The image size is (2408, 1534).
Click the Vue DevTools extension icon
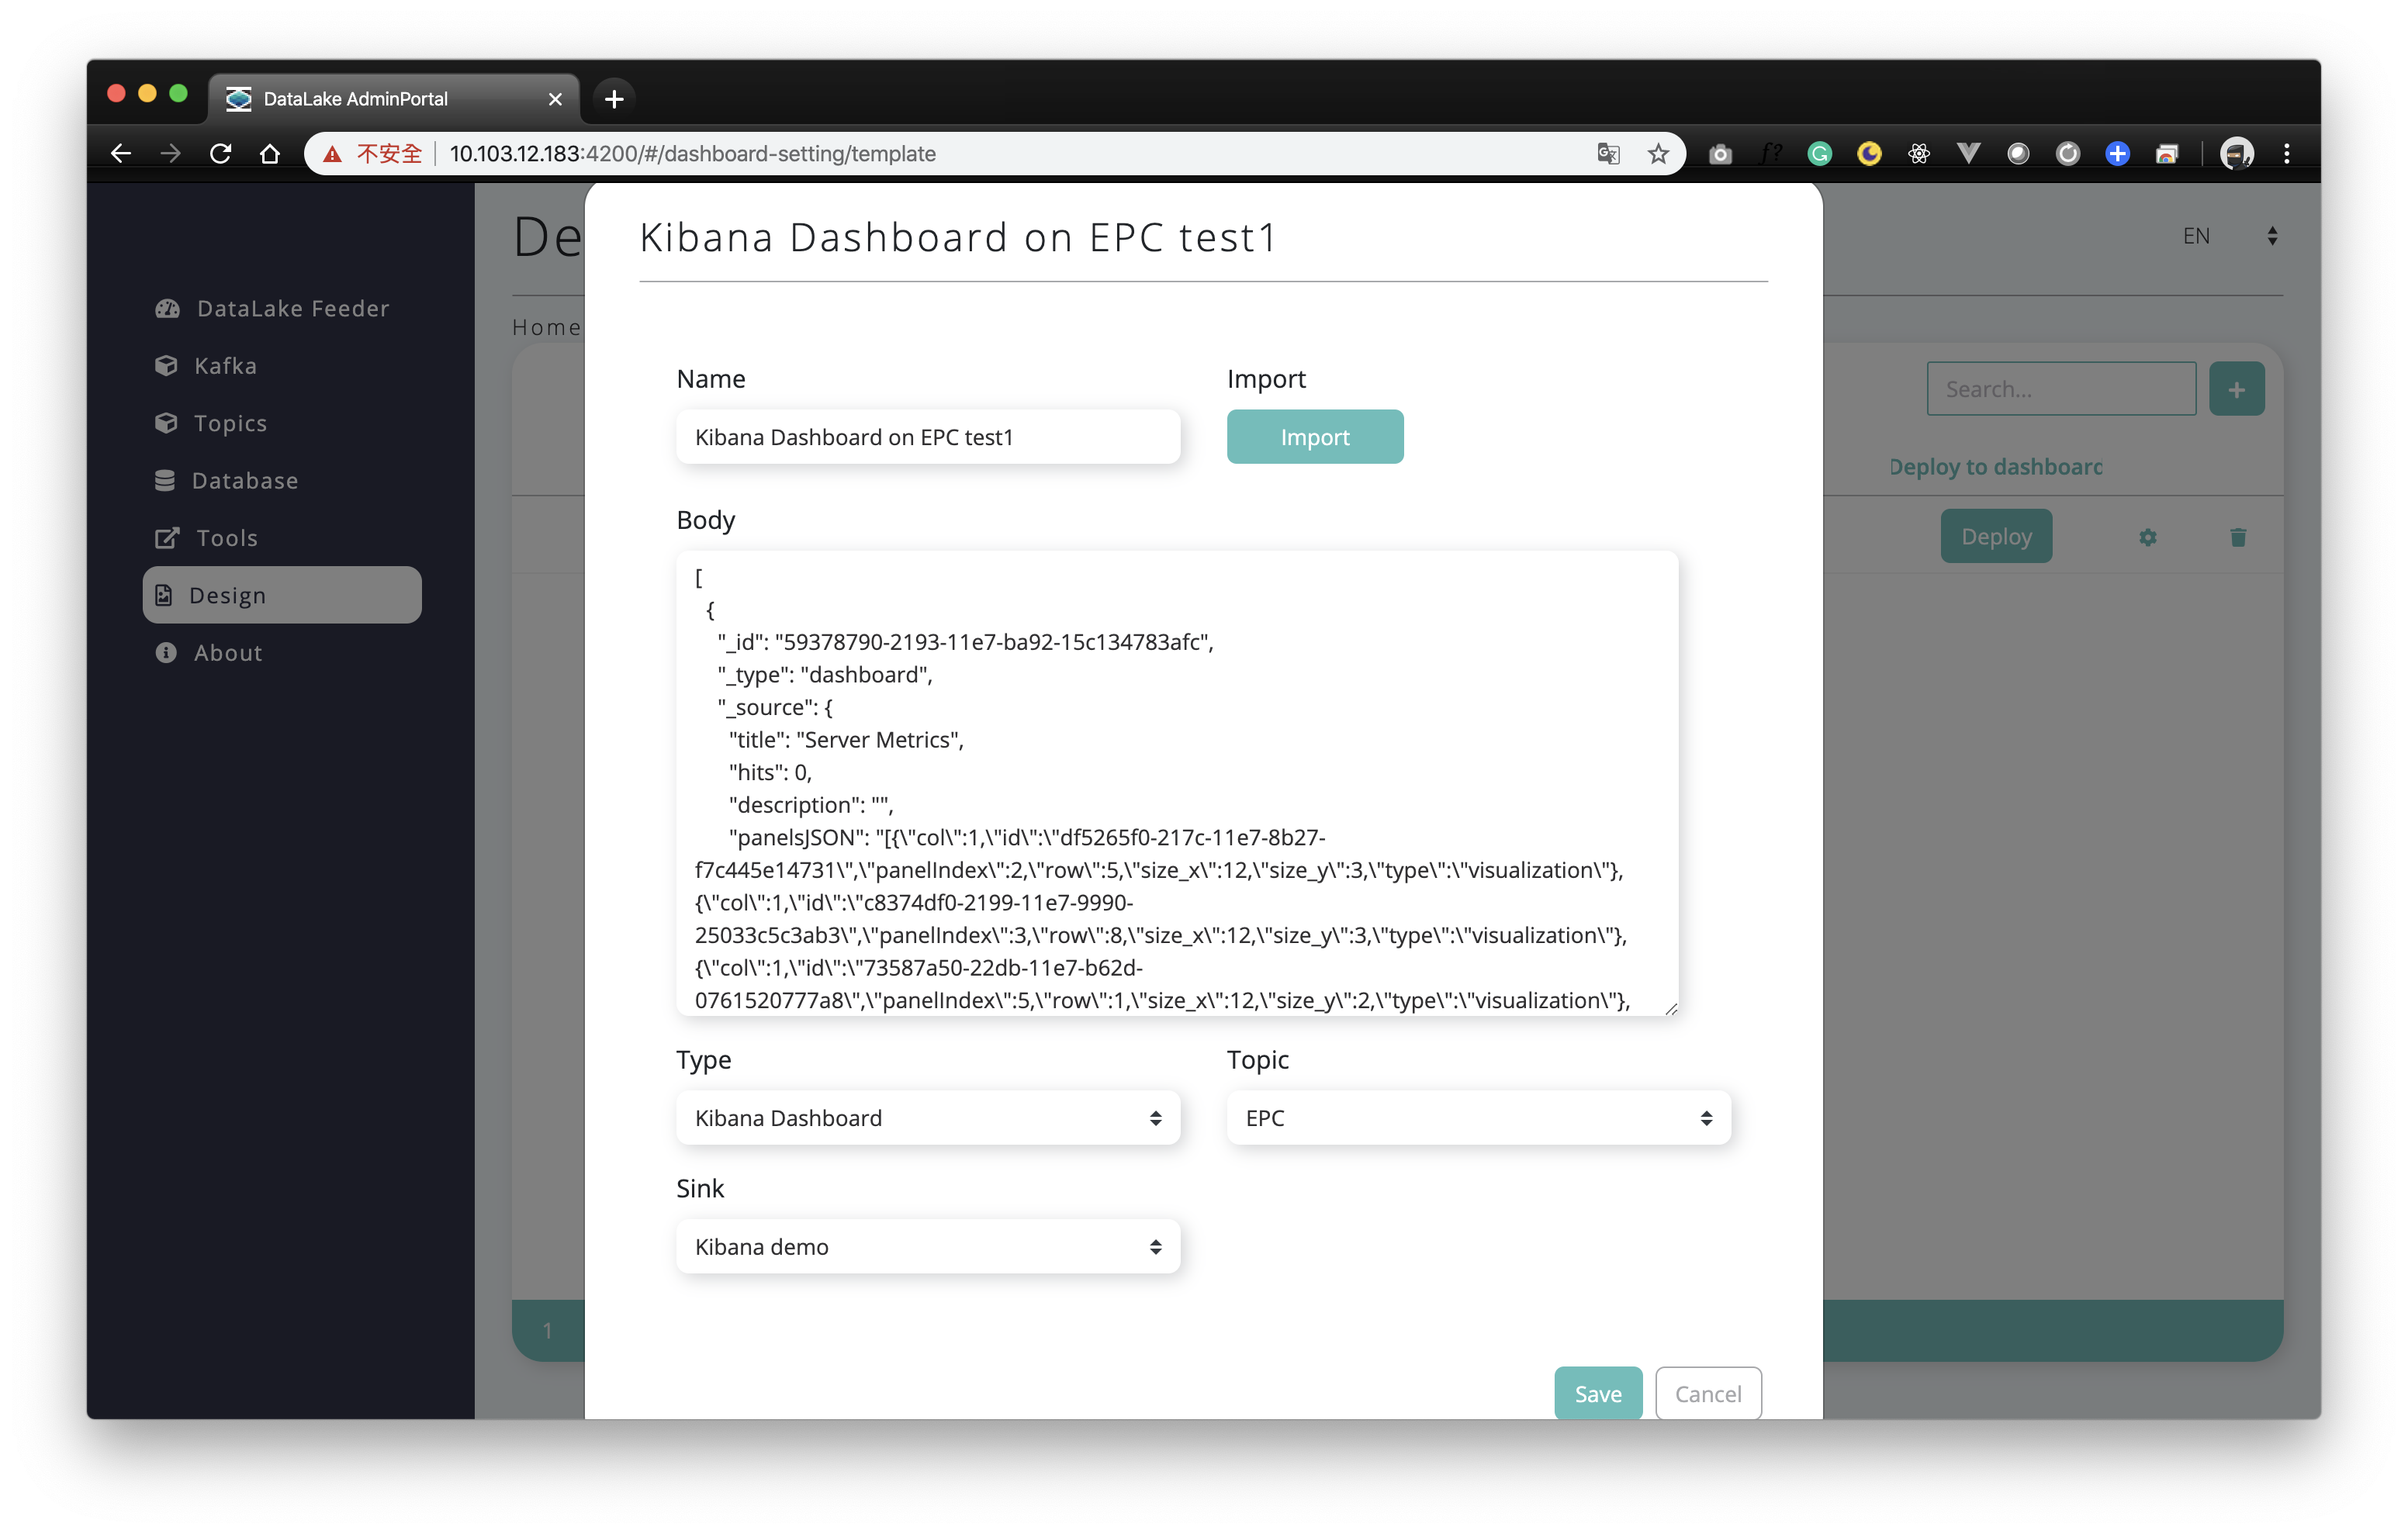coord(1968,153)
